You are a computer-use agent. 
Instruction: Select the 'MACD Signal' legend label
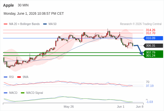point(35,93)
